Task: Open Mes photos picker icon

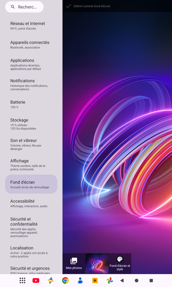Action: tap(74, 261)
